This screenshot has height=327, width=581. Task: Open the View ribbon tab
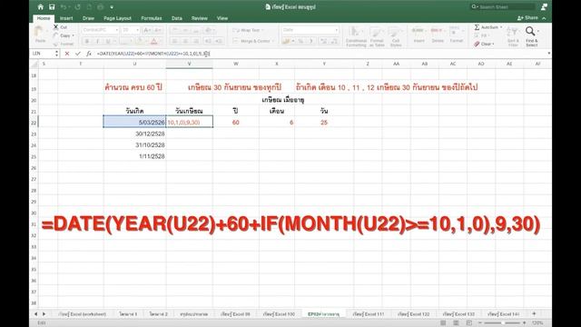pos(222,18)
